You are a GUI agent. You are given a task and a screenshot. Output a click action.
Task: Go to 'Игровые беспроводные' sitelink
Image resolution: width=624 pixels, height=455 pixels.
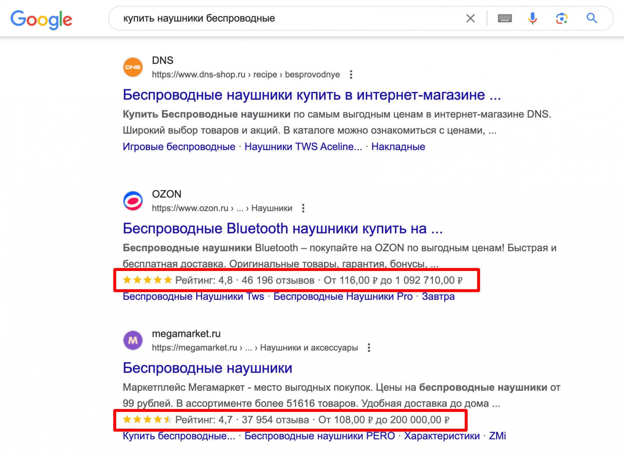pyautogui.click(x=179, y=147)
